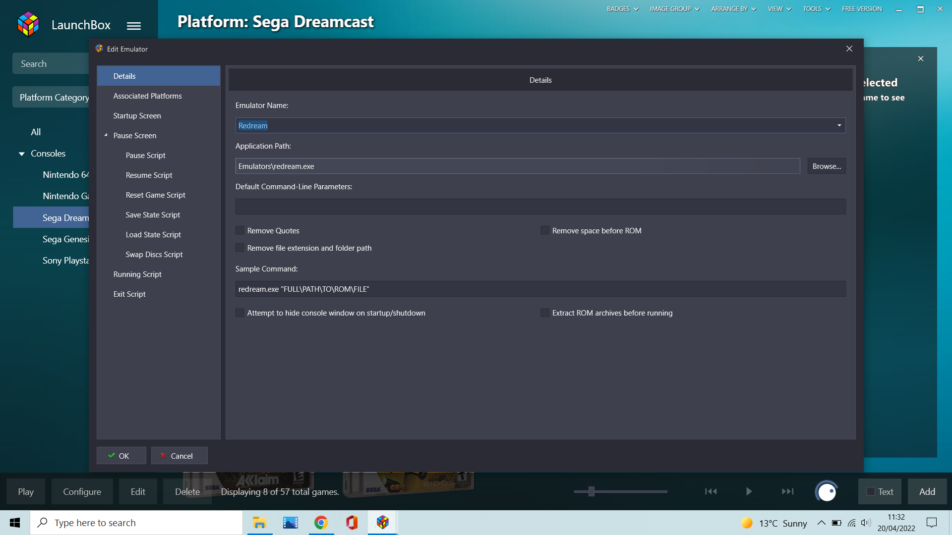952x535 pixels.
Task: Click the Add button
Action: tap(927, 491)
